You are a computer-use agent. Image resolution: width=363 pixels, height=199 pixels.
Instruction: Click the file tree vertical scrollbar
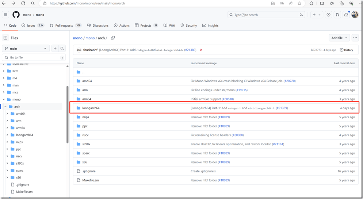67,113
